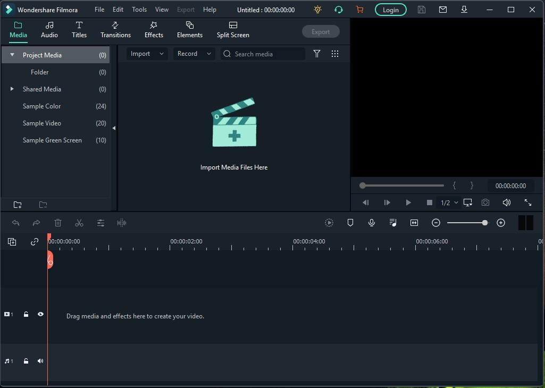
Task: Click the Add Marker icon above the timeline
Action: point(350,223)
